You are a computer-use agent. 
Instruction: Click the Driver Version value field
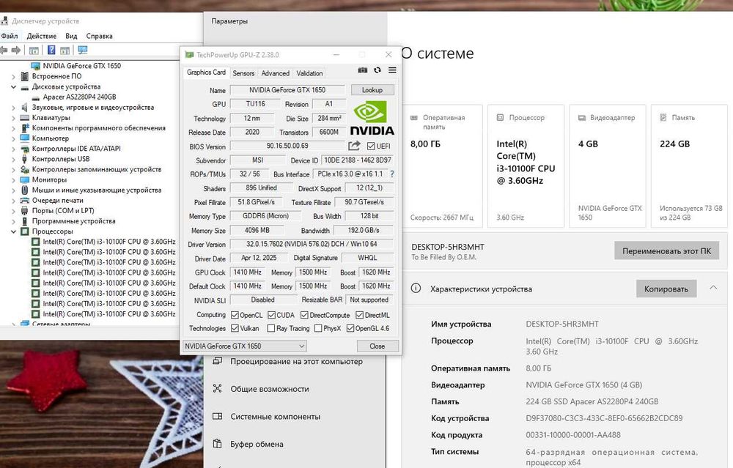312,244
